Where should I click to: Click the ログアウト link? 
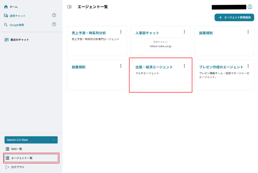18,167
